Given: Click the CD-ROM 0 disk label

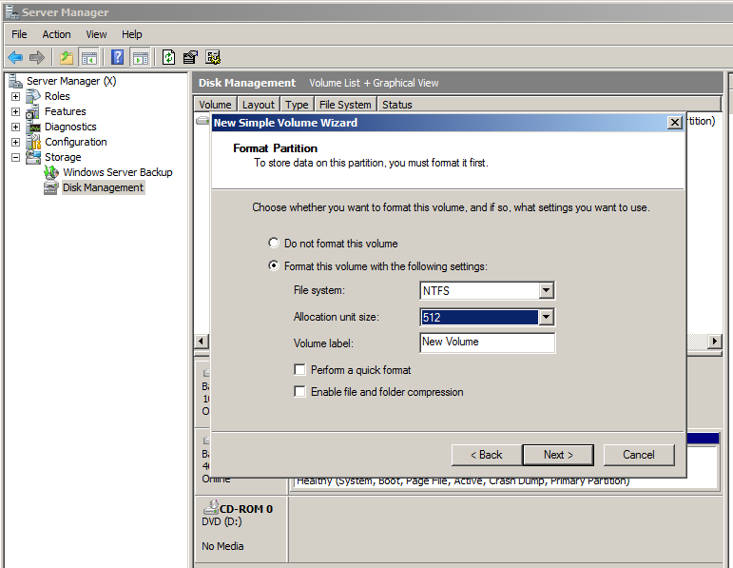Looking at the screenshot, I should [x=246, y=509].
